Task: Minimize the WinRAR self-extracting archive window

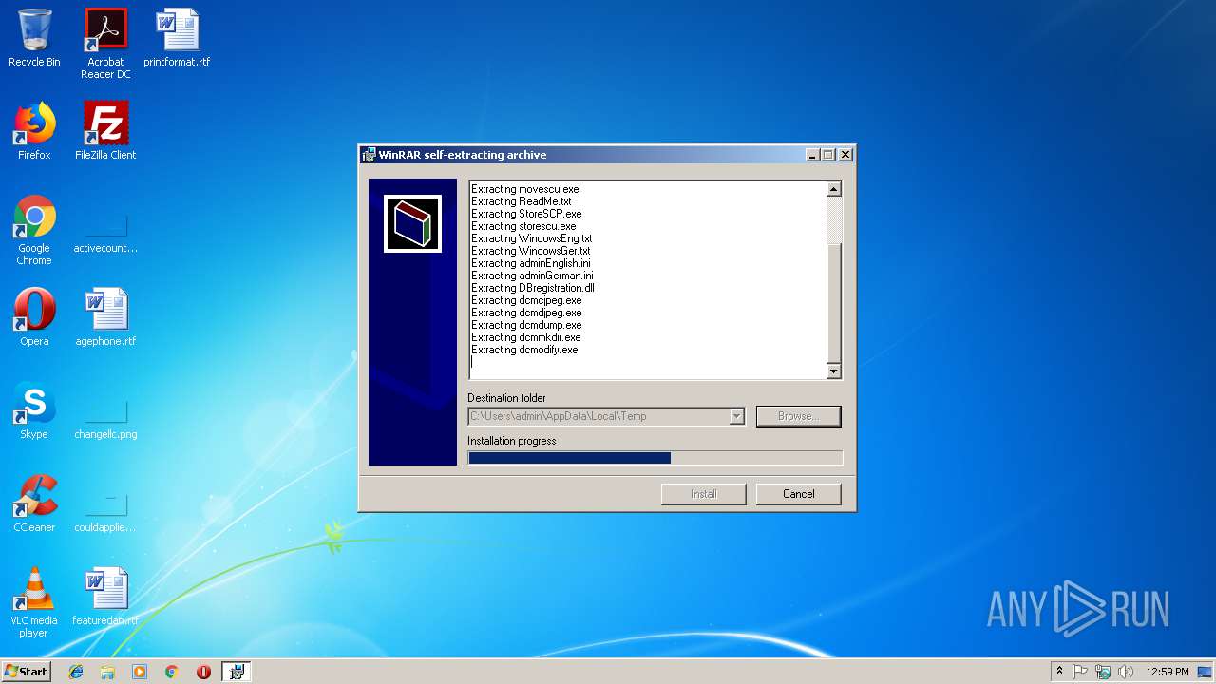Action: point(812,155)
